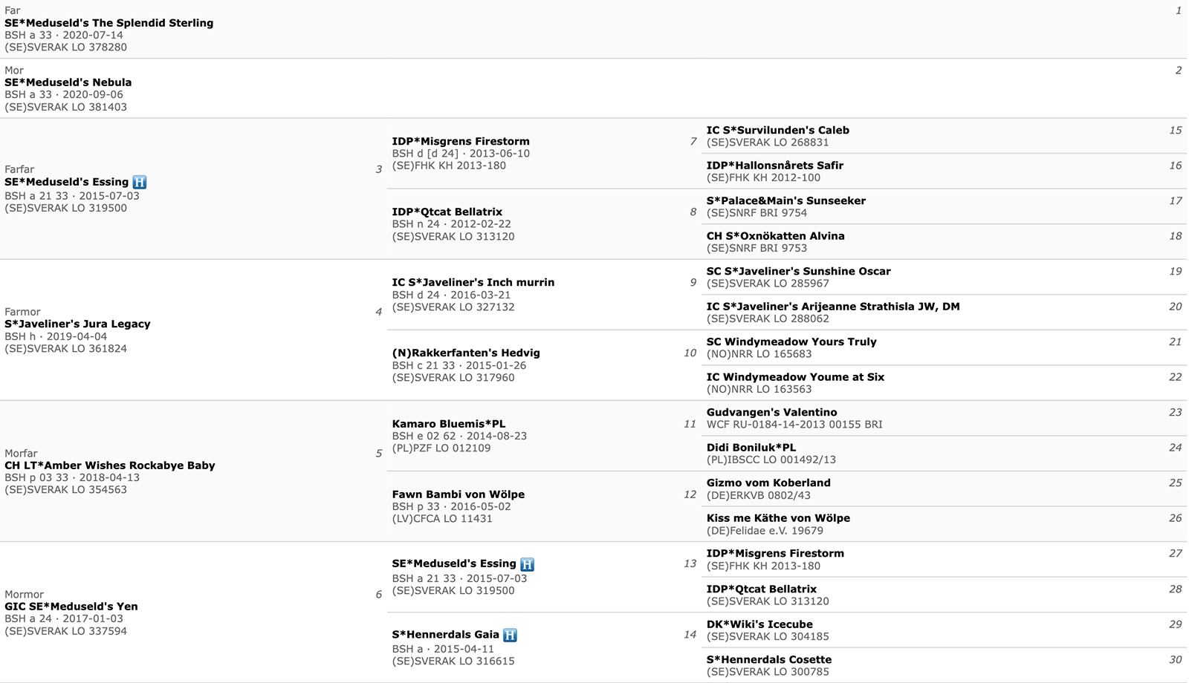Click S*Hennerdals Cosette at position 30
This screenshot has width=1189, height=683.
(769, 659)
